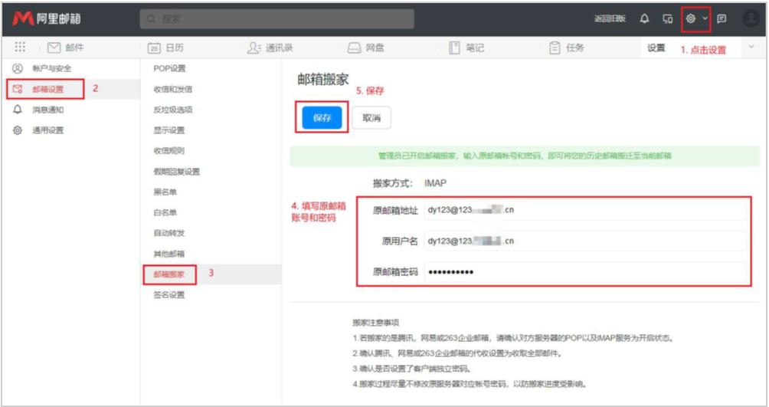The image size is (769, 407).
Task: Click the 取消 cancel button
Action: 371,118
